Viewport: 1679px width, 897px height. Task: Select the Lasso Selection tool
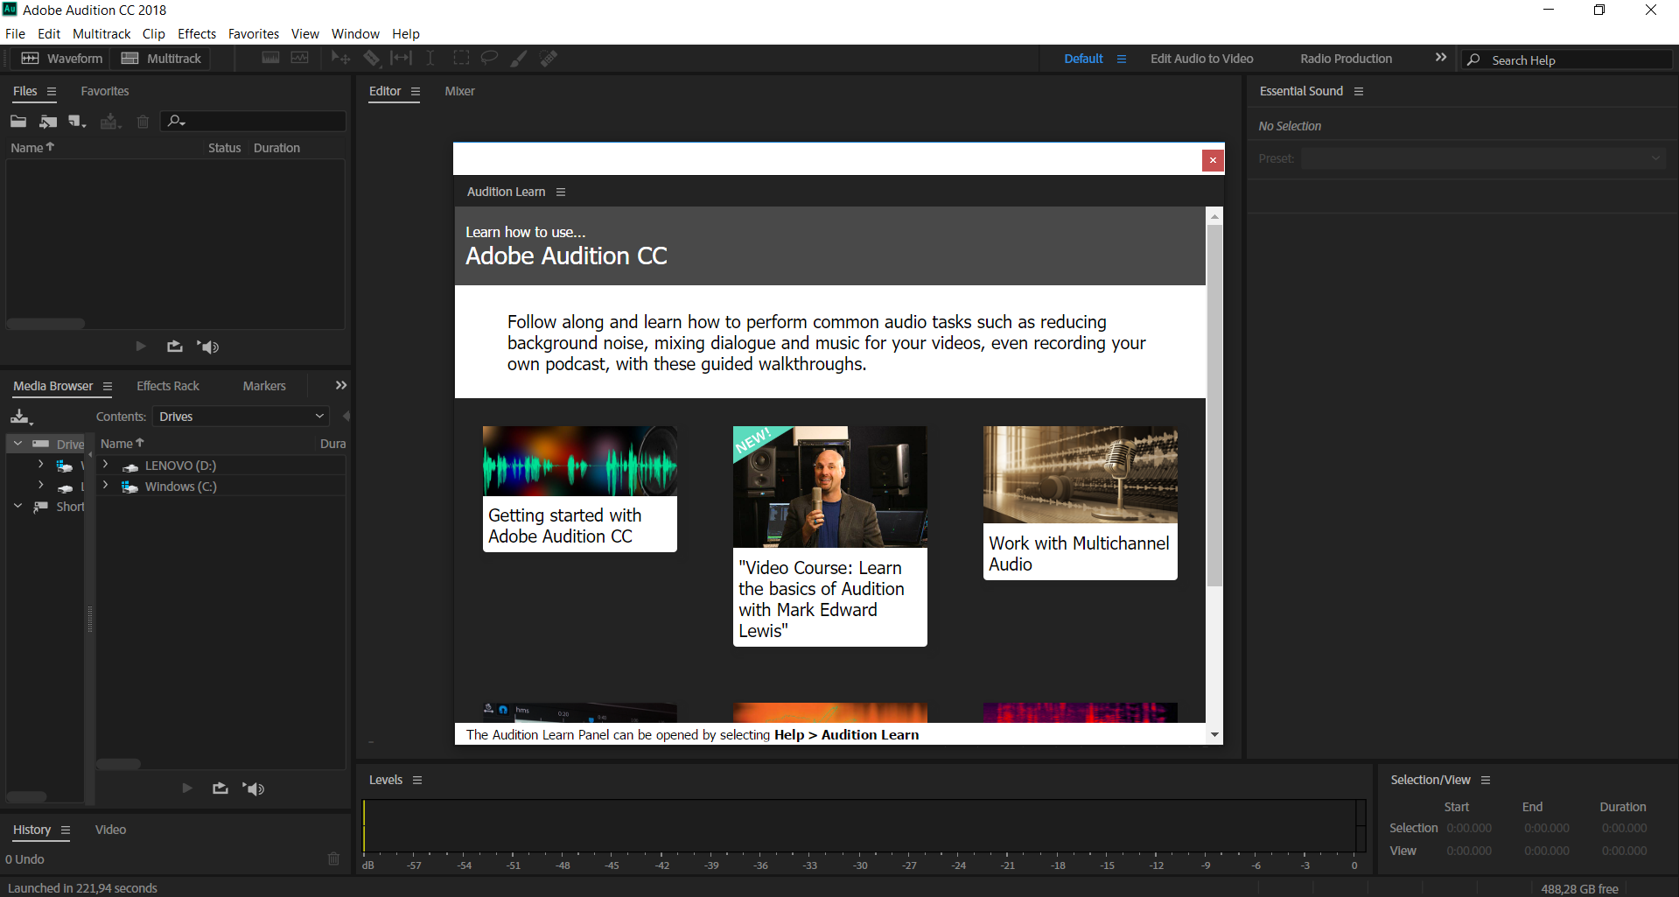pyautogui.click(x=490, y=58)
